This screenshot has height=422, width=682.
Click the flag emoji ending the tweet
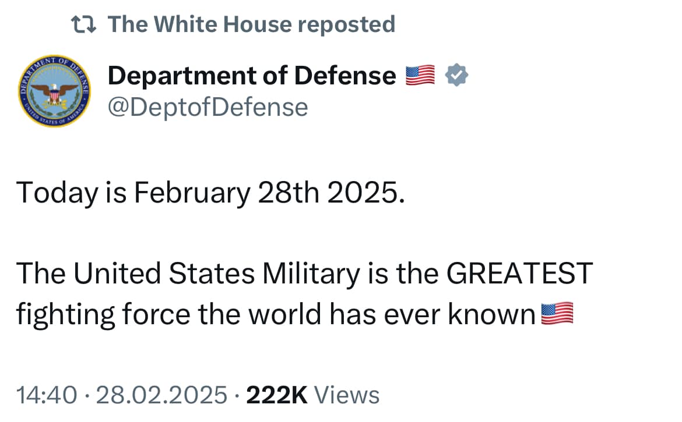558,314
